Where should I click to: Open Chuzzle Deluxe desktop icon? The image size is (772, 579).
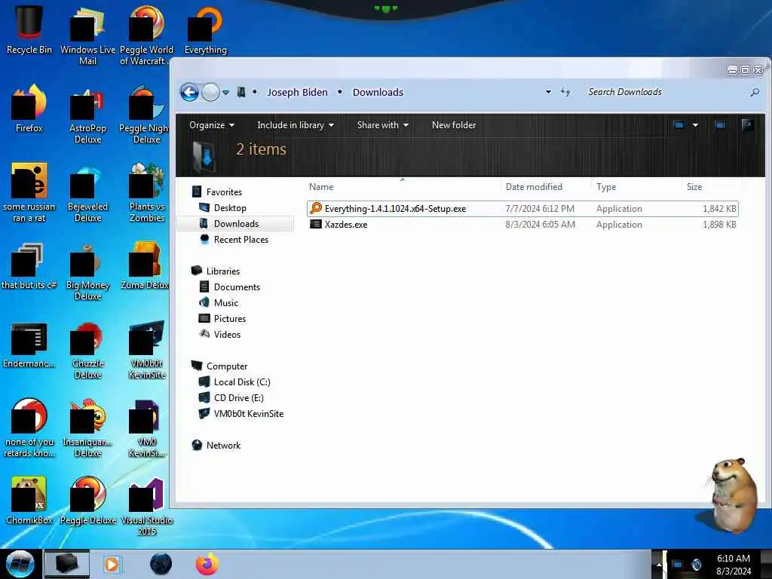coord(87,350)
